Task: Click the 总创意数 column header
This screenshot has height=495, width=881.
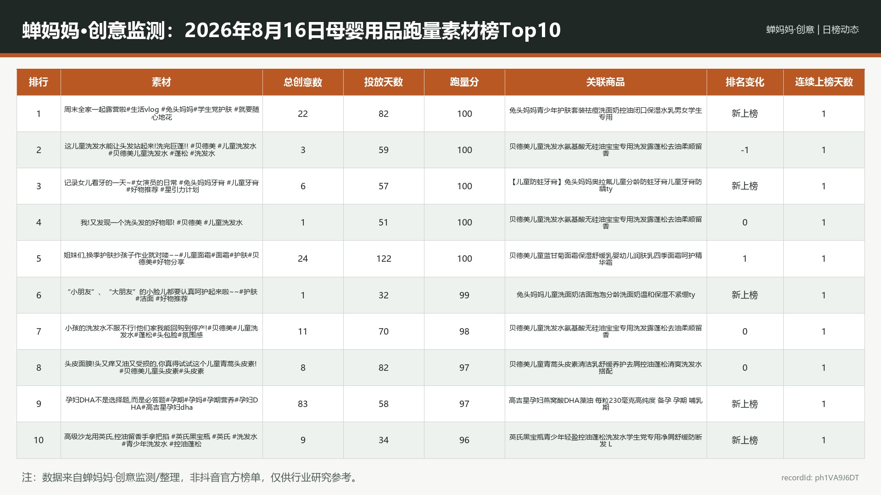Action: (303, 82)
